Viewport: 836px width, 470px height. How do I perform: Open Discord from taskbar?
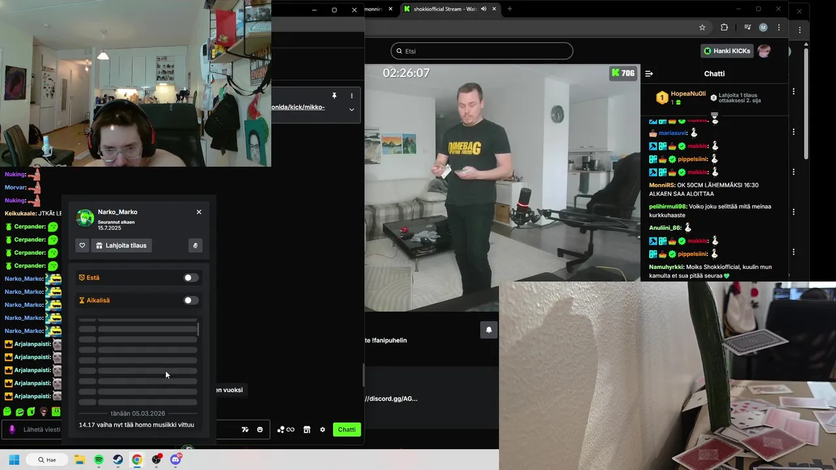point(175,460)
